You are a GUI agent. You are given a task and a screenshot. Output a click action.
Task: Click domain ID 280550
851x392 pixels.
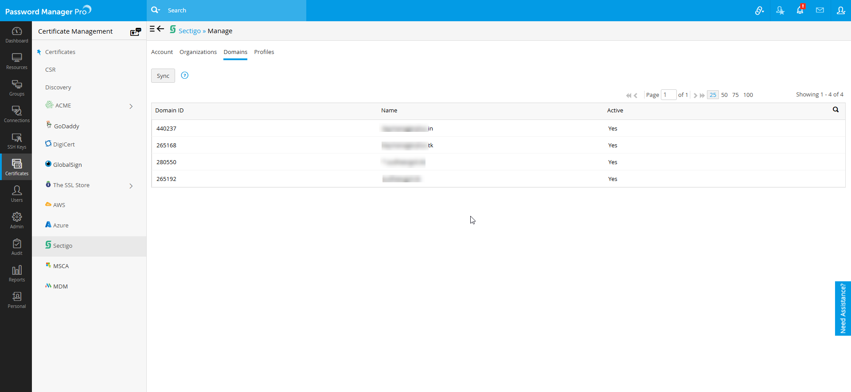166,162
